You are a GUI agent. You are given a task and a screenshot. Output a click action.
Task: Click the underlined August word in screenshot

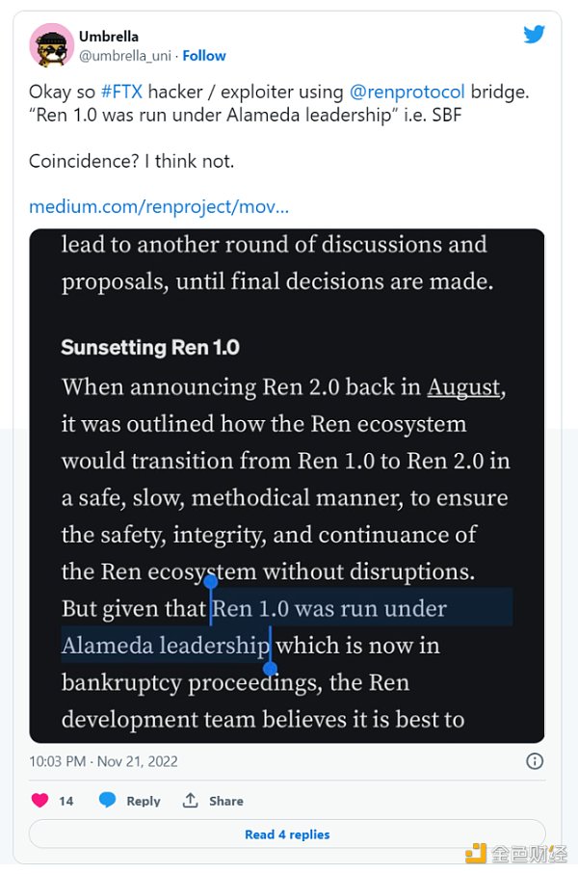point(463,387)
